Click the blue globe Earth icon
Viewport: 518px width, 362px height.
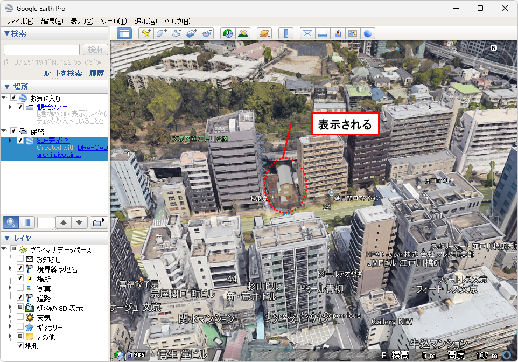point(368,34)
